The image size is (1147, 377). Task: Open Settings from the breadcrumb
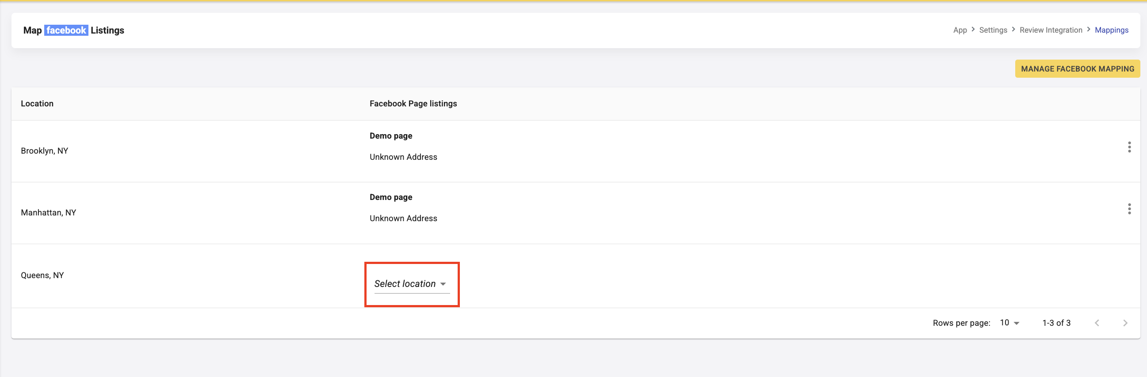click(993, 30)
